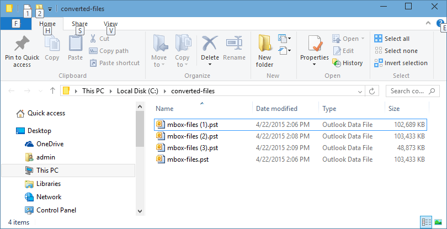The image size is (447, 229).
Task: Select Network in navigation pane
Action: tap(49, 197)
